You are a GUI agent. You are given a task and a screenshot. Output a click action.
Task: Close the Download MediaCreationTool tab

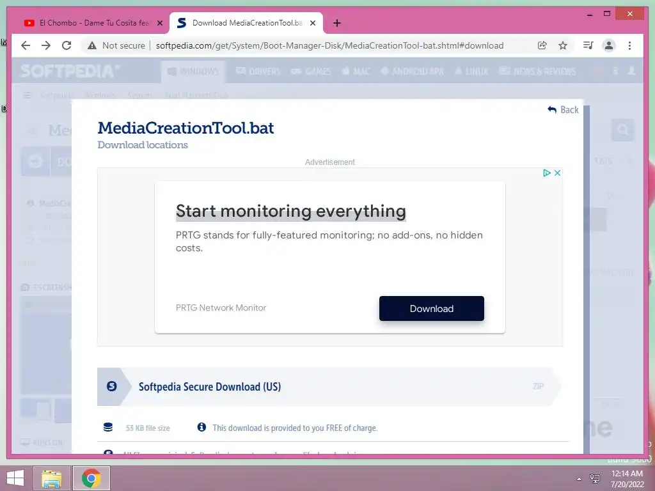click(313, 23)
